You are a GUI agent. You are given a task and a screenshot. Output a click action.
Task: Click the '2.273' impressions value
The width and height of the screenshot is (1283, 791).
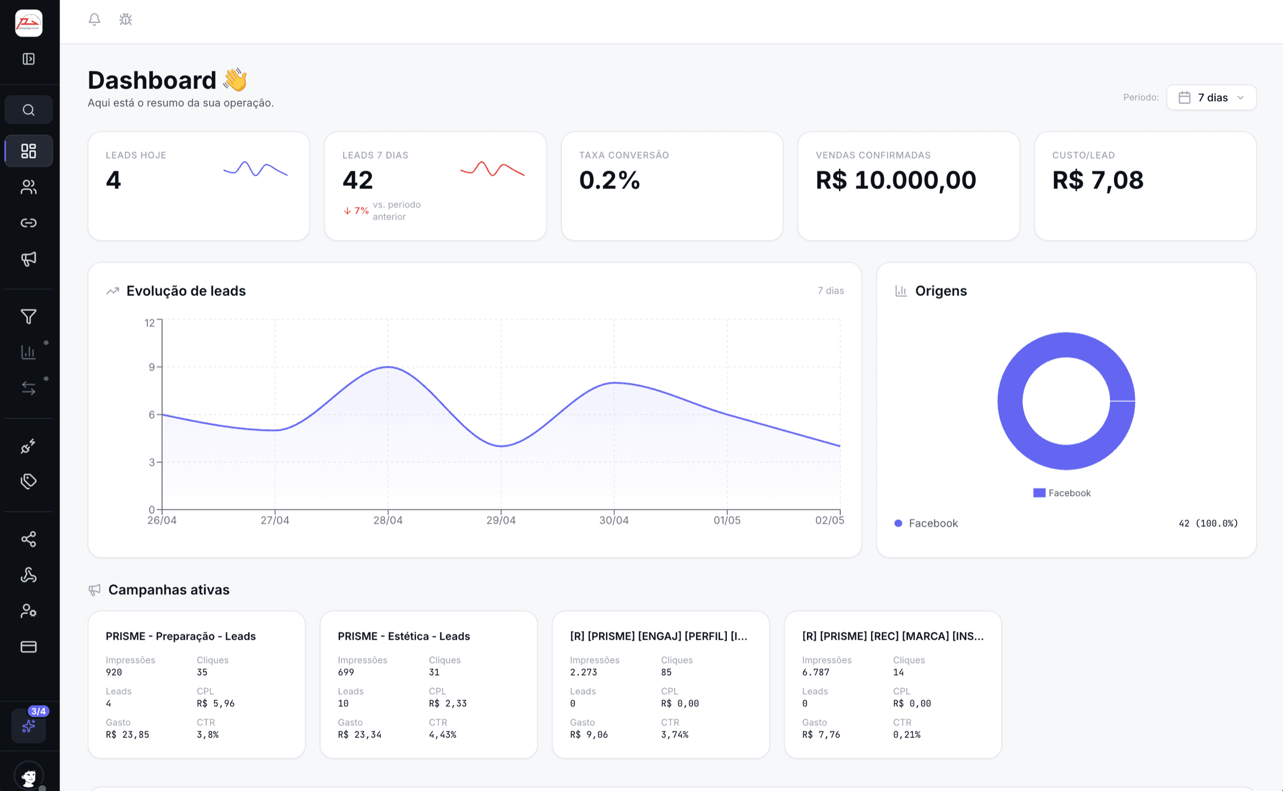pyautogui.click(x=584, y=672)
